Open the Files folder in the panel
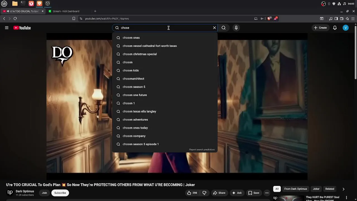 tap(15, 4)
